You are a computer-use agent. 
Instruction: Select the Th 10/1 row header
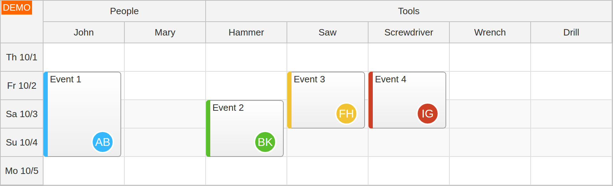tap(22, 57)
